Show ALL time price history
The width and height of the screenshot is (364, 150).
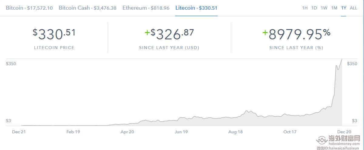353,8
